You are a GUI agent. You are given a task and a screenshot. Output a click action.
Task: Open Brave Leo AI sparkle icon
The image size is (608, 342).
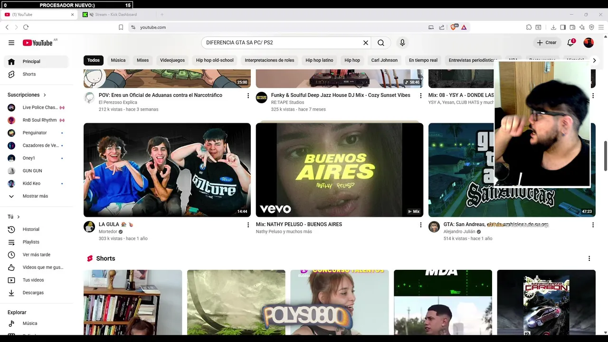(582, 27)
